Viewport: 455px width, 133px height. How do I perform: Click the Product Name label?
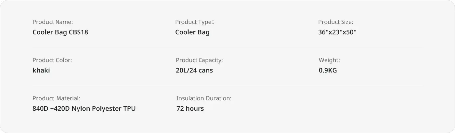[53, 22]
